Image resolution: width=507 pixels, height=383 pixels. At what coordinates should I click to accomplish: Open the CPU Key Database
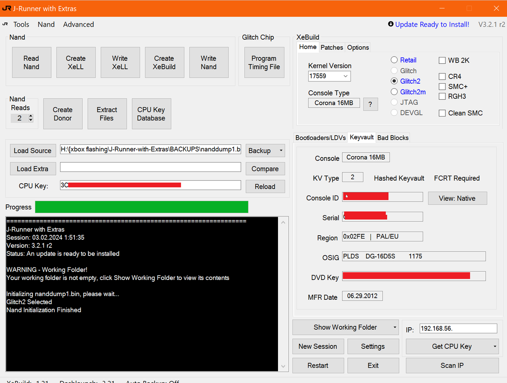(x=151, y=114)
